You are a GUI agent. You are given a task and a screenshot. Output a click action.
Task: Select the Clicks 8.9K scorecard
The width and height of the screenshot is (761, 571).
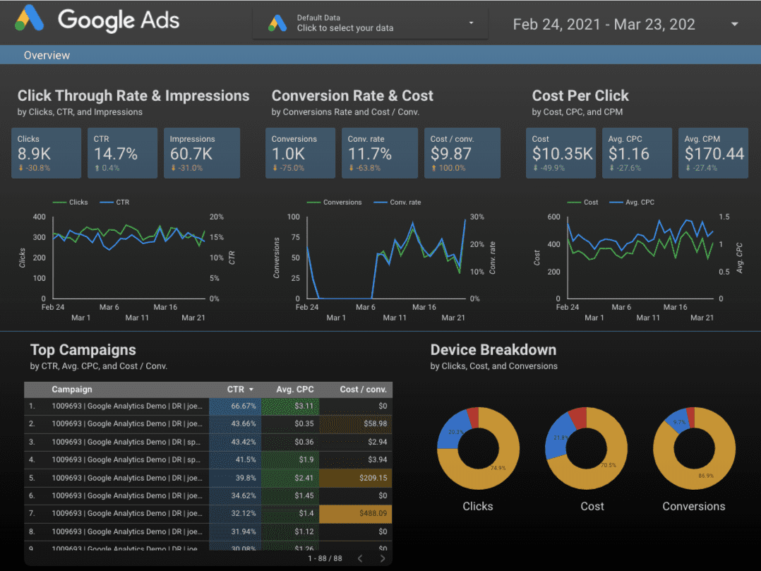pos(46,153)
